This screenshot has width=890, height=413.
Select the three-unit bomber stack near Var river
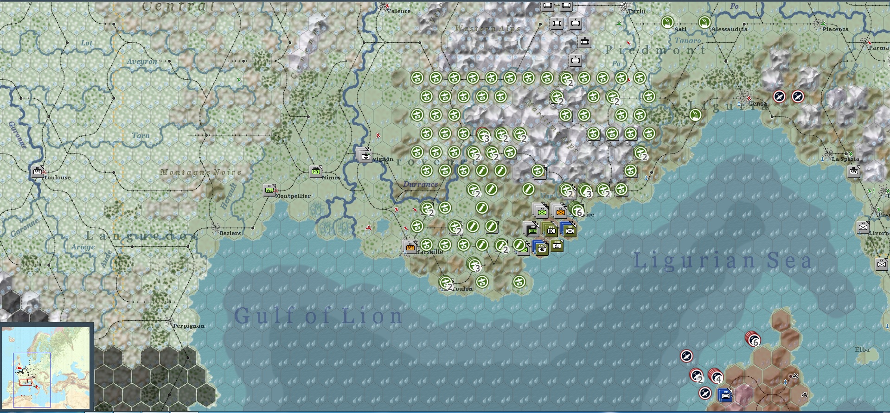585,191
